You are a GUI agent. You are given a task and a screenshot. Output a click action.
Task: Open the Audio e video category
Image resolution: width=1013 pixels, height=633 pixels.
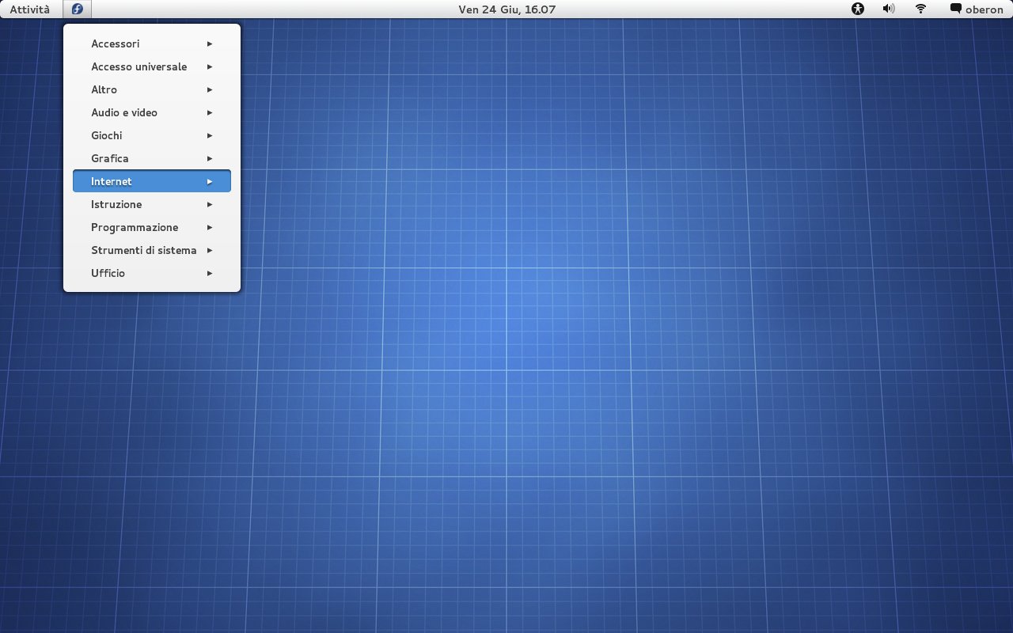(x=152, y=112)
